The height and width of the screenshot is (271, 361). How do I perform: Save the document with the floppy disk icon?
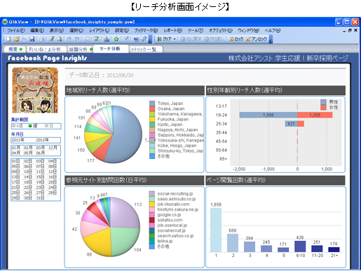32,39
